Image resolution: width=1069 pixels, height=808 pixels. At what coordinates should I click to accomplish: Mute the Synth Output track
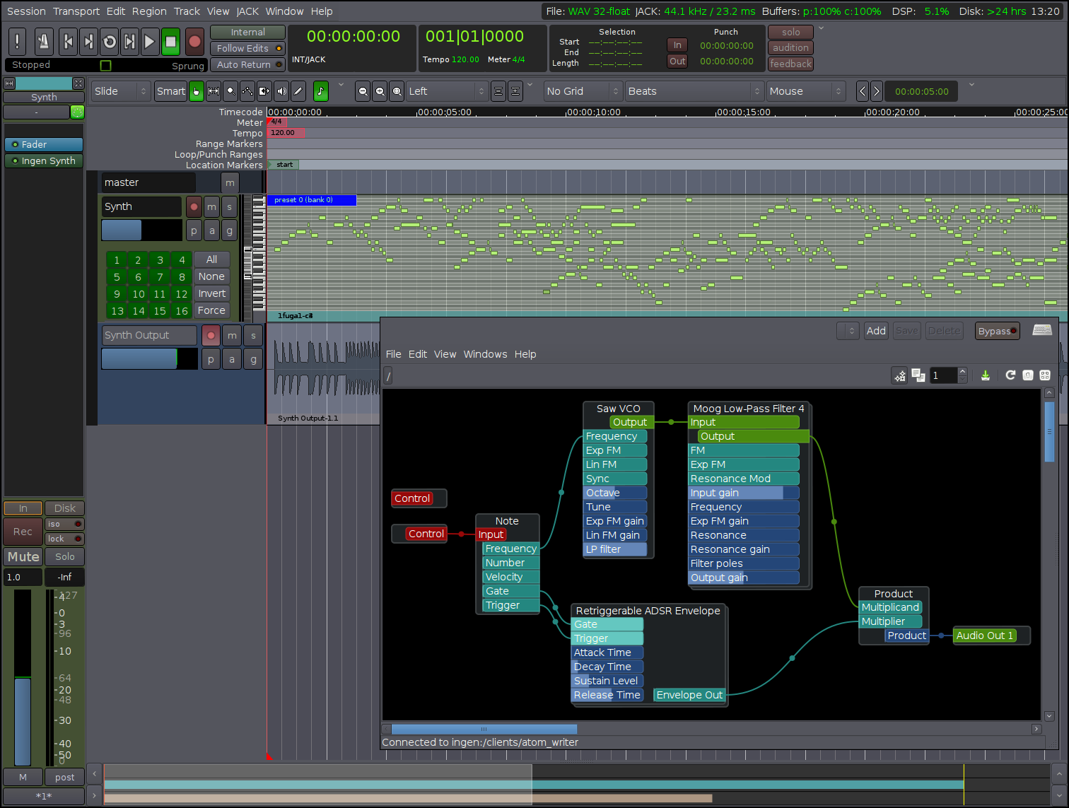tap(232, 335)
